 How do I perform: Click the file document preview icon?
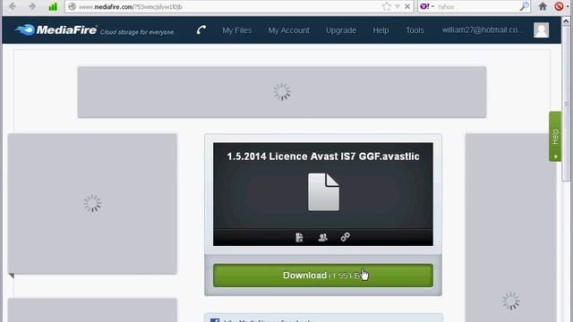point(323,191)
